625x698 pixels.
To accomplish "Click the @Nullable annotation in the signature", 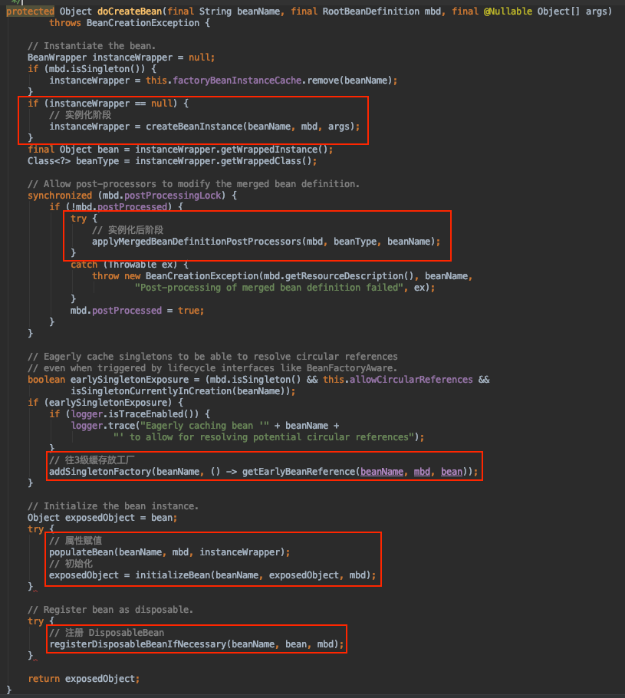I will (x=508, y=12).
